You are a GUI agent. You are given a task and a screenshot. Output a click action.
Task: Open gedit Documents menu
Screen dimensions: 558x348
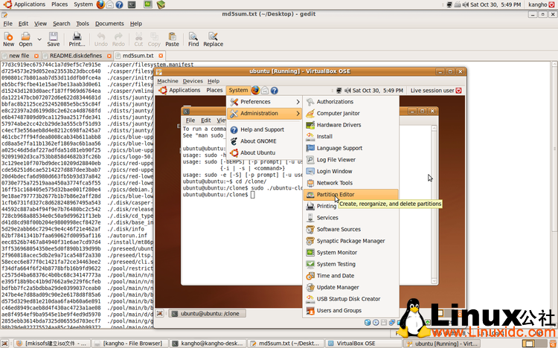[x=109, y=24]
